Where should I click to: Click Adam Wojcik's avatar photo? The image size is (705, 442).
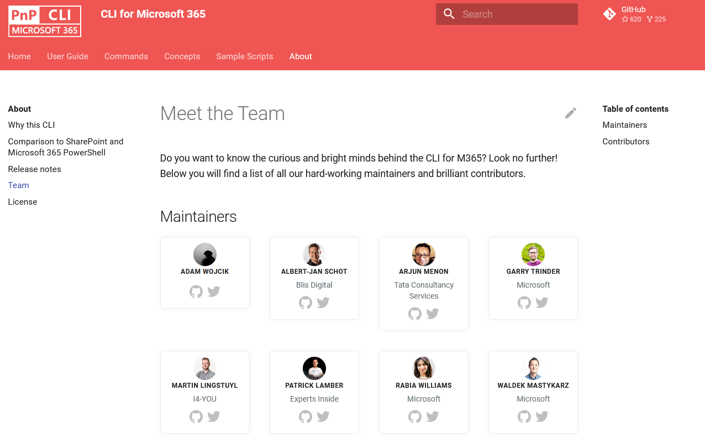point(205,254)
